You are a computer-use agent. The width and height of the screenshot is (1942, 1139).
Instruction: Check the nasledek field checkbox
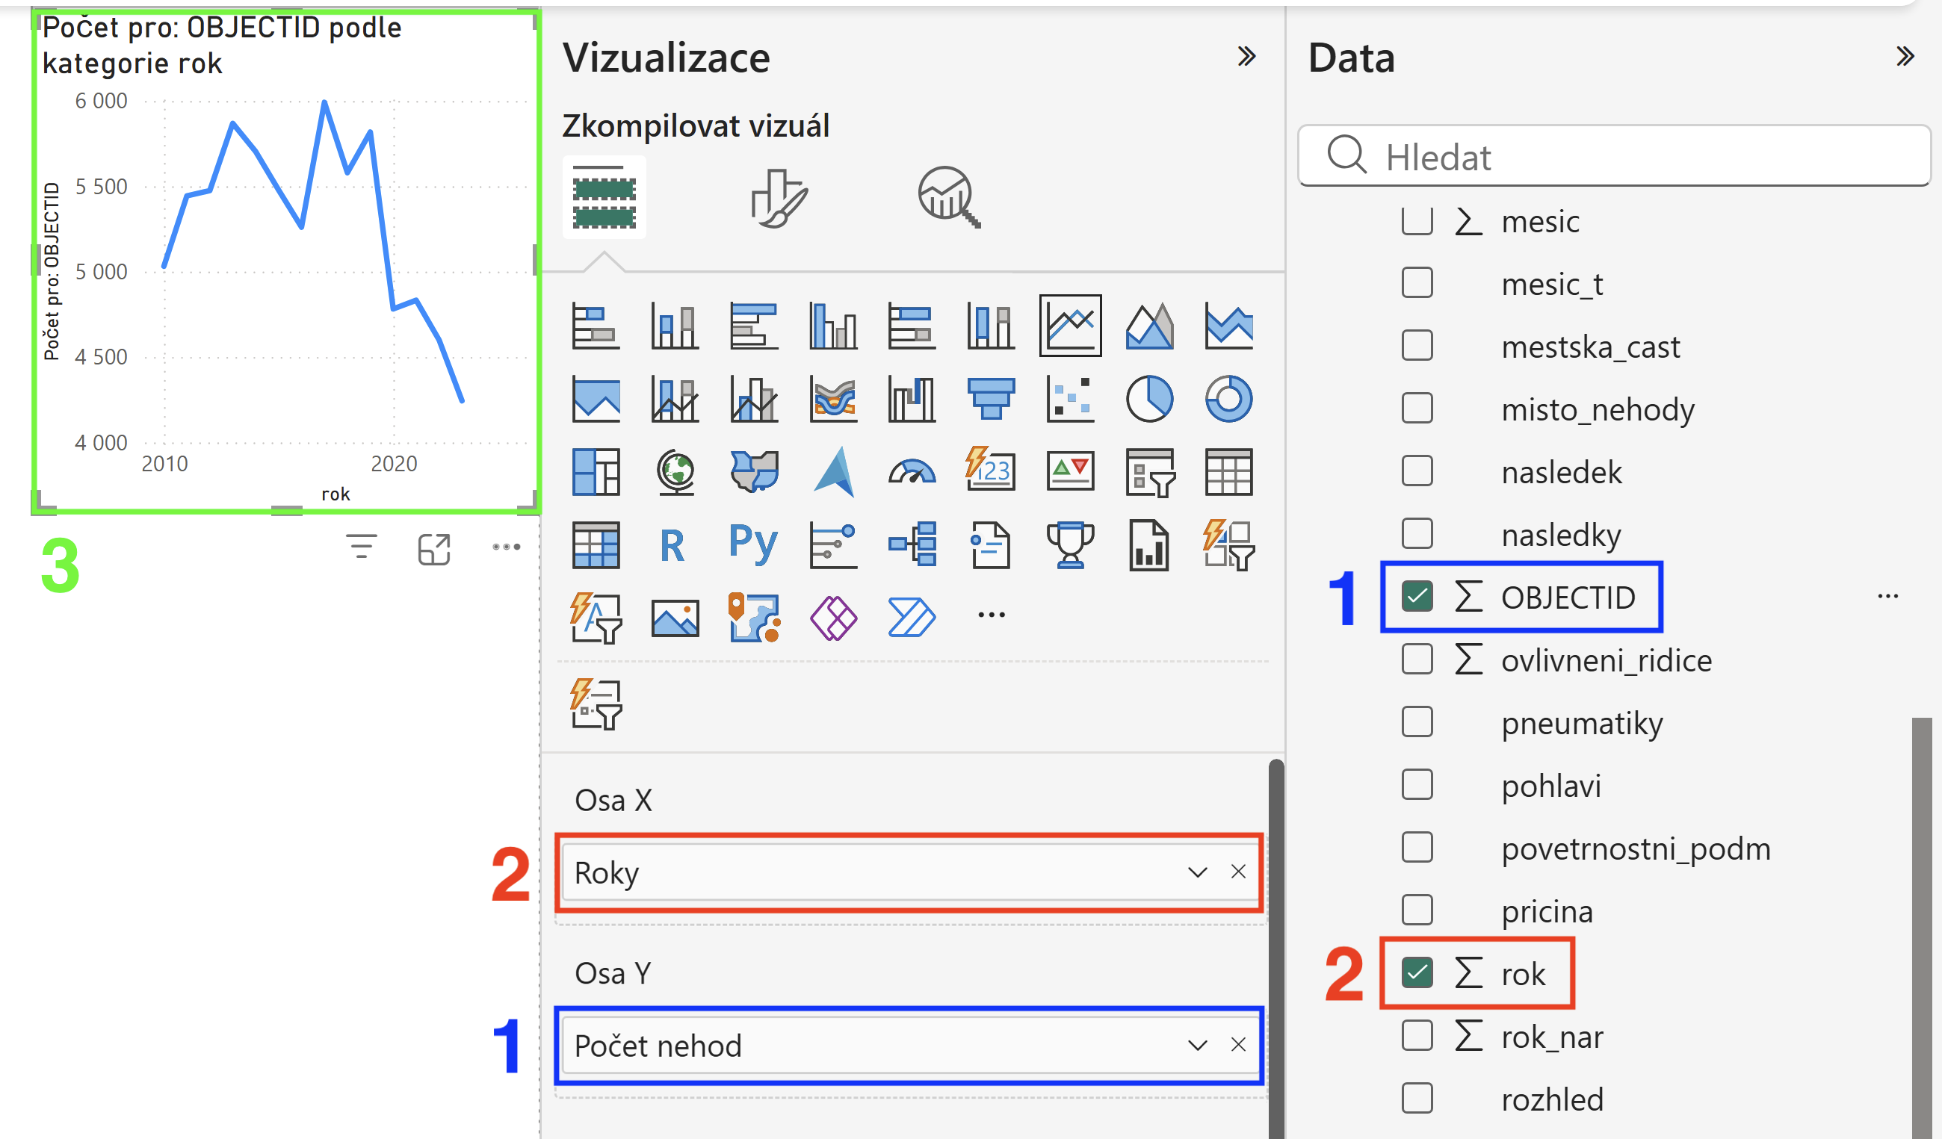point(1417,471)
